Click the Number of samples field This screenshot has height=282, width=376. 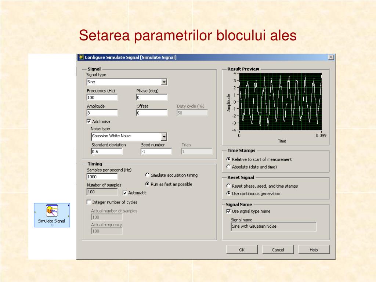102,192
